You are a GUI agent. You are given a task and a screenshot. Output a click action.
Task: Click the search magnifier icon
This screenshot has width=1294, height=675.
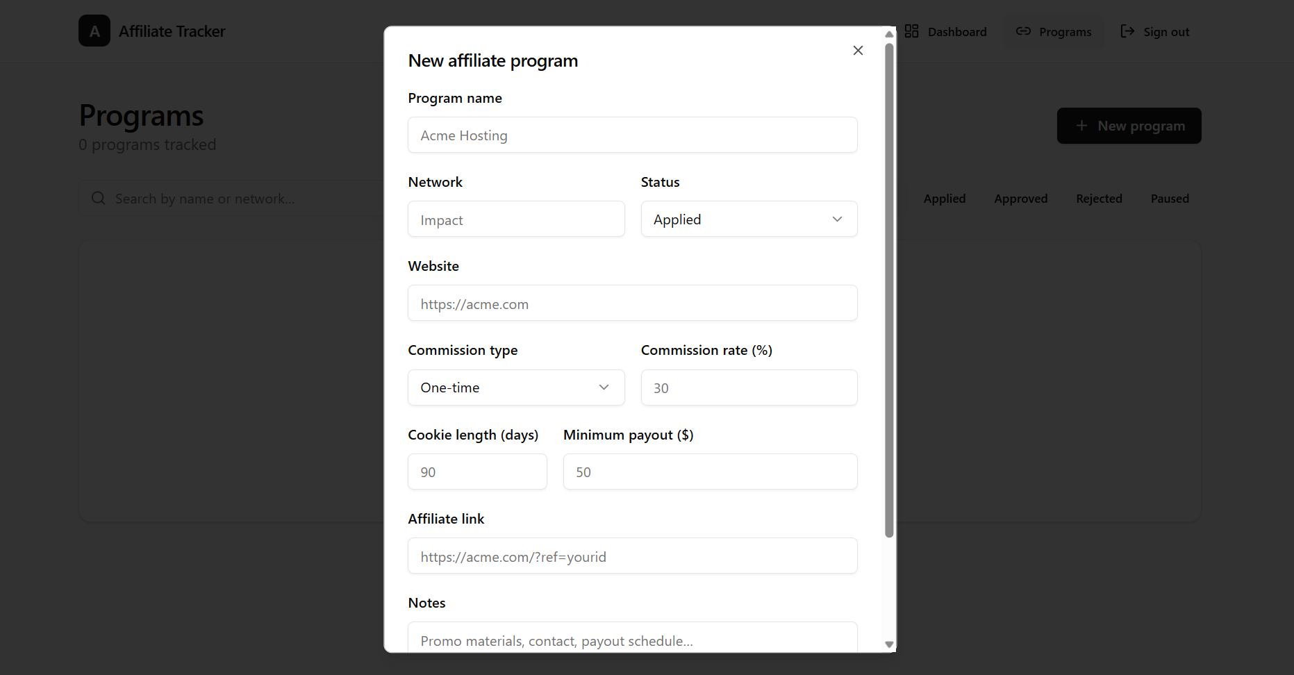[x=99, y=199]
